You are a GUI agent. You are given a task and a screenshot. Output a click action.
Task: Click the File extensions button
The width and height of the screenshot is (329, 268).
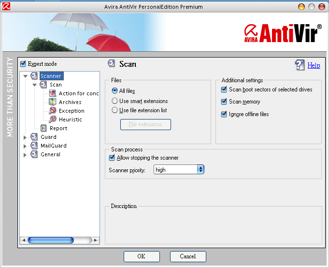point(145,124)
